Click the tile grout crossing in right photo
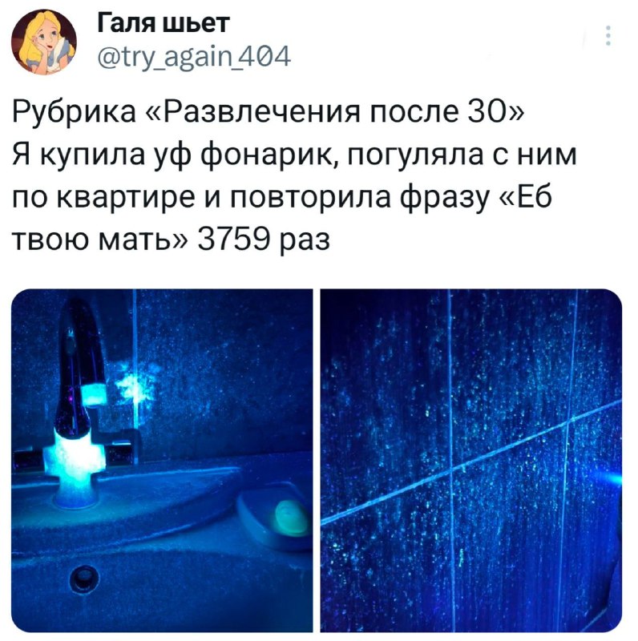This screenshot has height=641, width=638. (450, 469)
